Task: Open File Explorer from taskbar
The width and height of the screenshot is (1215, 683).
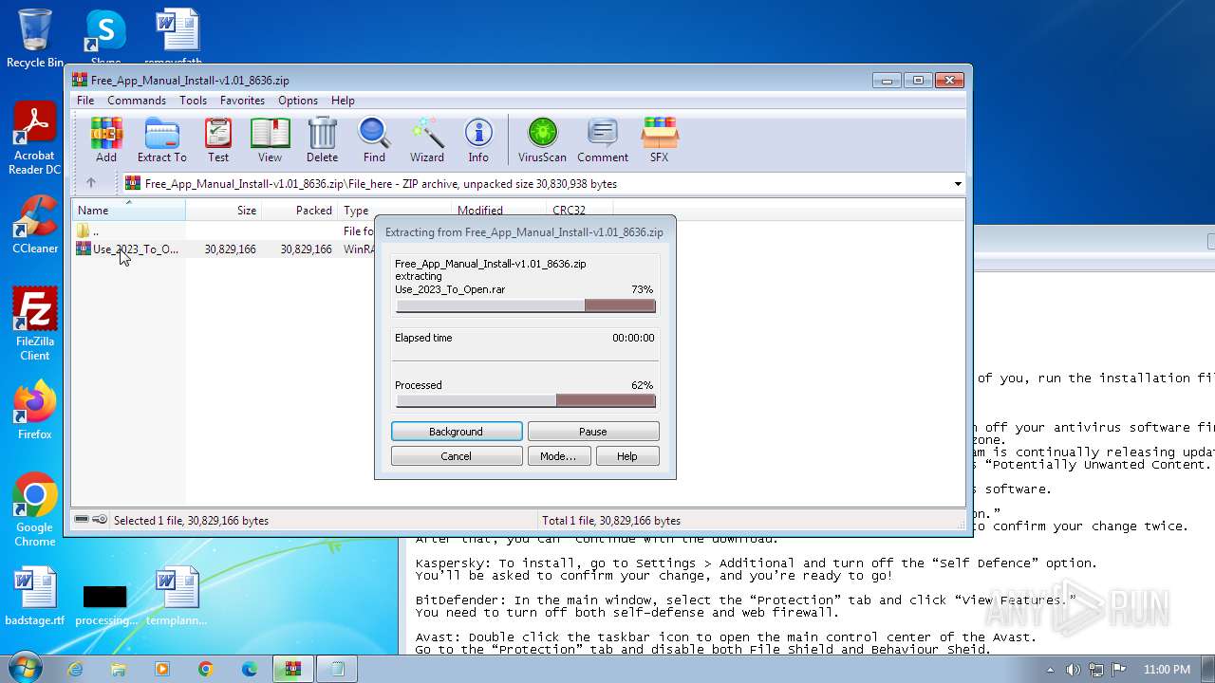Action: pos(119,669)
